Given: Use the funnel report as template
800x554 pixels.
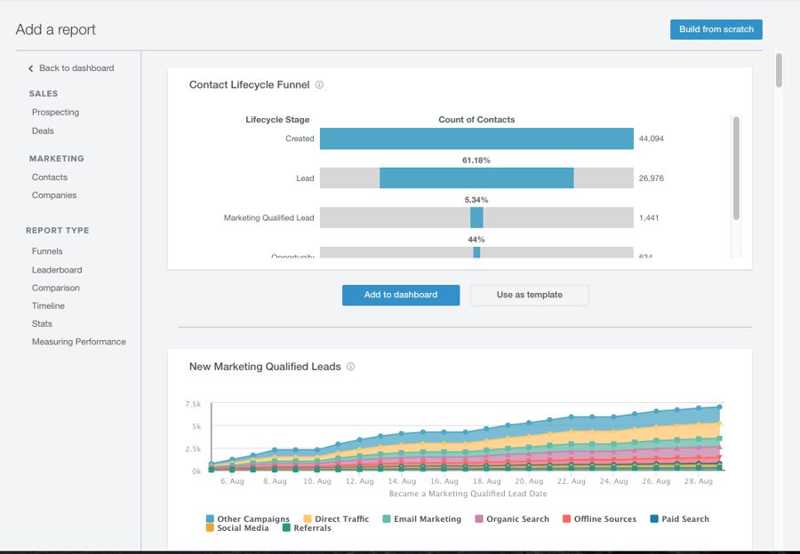Looking at the screenshot, I should tap(529, 296).
